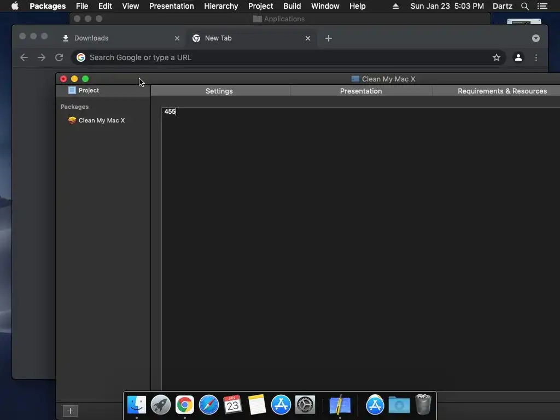
Task: Open the File menu
Action: tap(82, 6)
